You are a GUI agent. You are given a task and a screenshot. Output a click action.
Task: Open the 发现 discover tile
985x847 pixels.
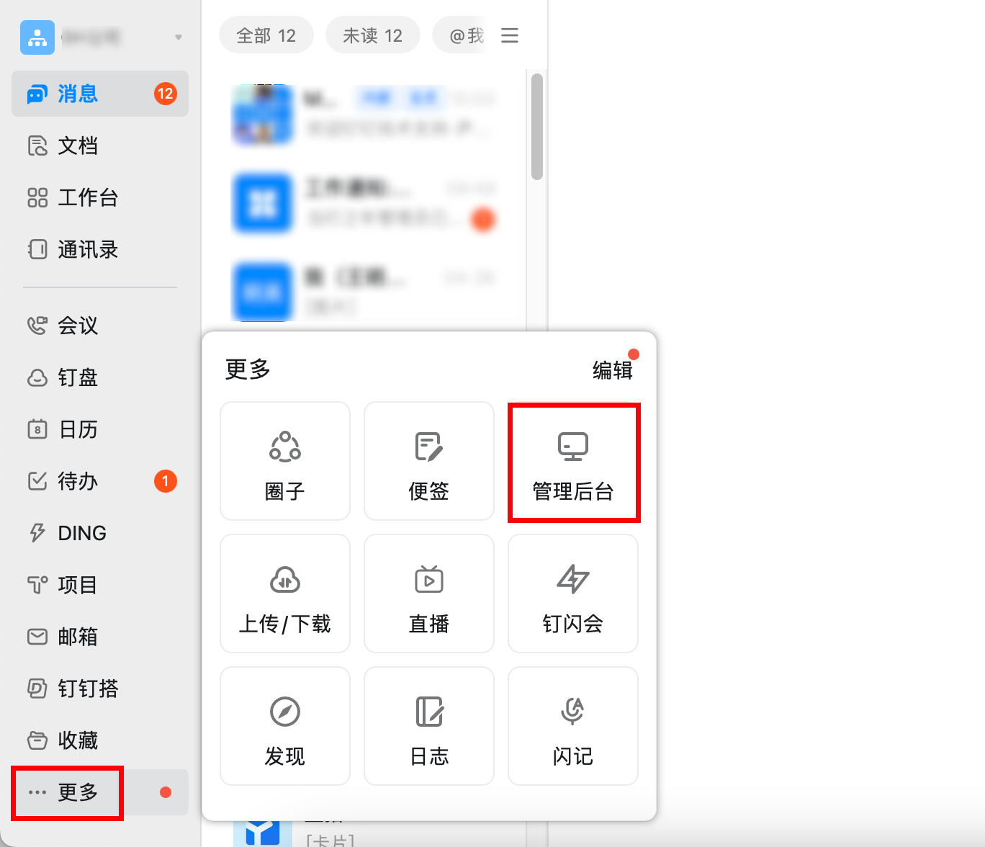click(x=285, y=726)
